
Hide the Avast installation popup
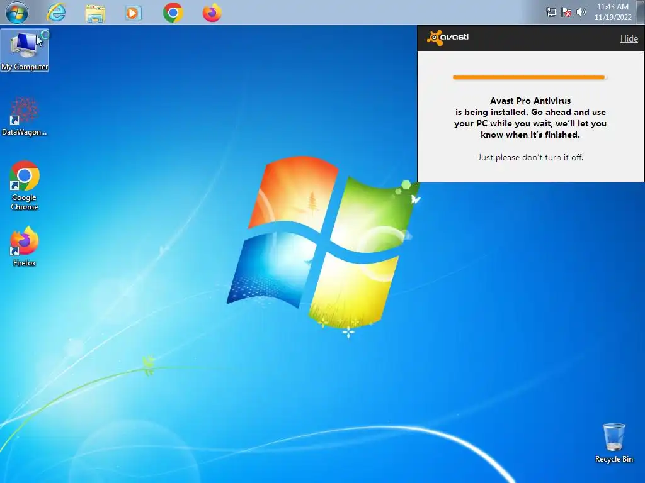tap(629, 38)
